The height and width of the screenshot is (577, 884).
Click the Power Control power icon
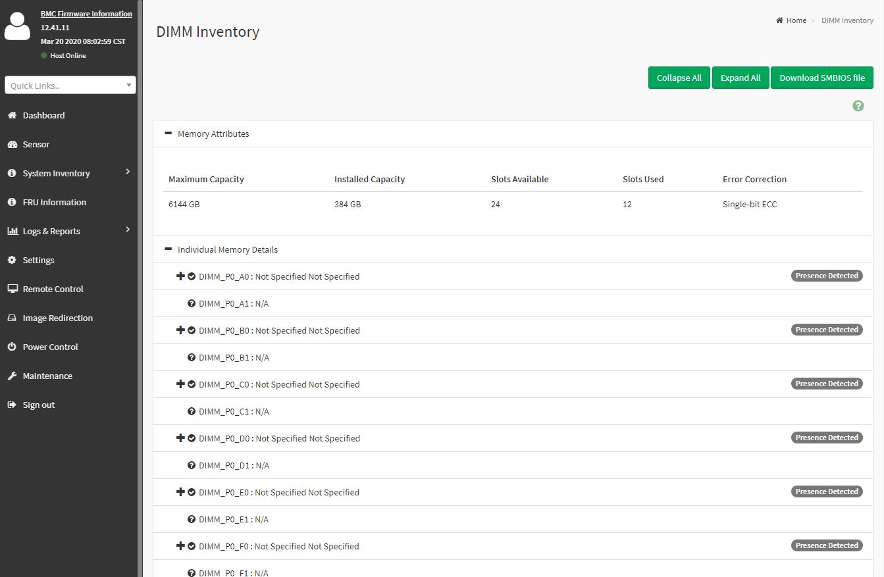point(12,347)
